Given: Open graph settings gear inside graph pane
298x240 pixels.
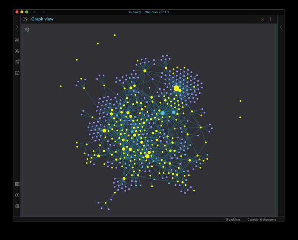Looking at the screenshot, I should (27, 29).
